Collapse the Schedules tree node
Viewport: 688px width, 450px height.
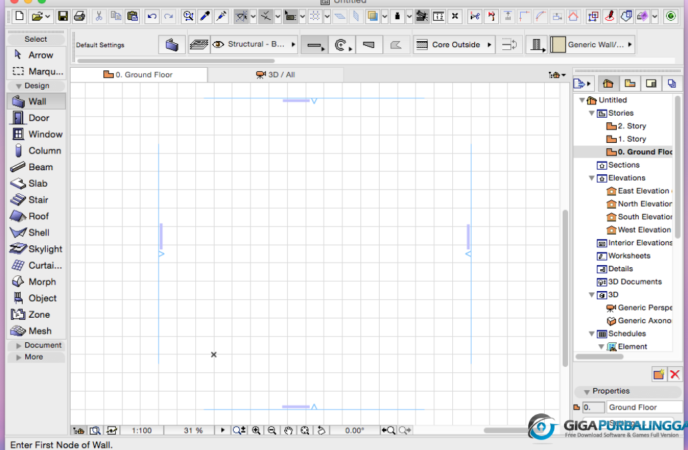coord(591,334)
